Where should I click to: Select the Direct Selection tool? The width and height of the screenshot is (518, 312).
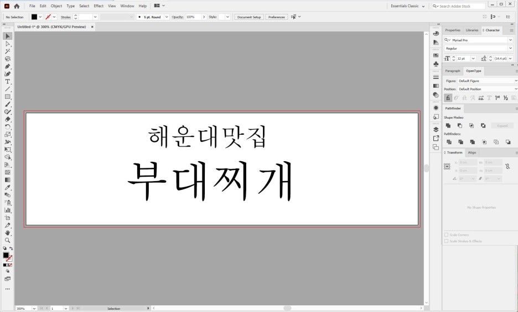8,44
